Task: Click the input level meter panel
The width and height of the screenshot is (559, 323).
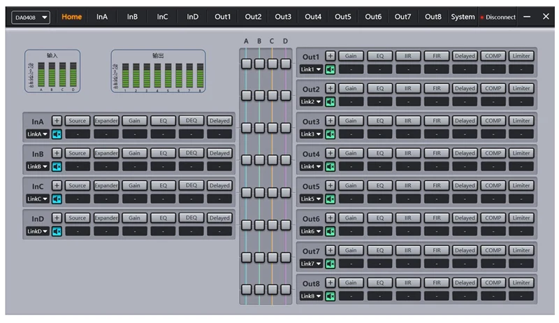Action: [52, 71]
